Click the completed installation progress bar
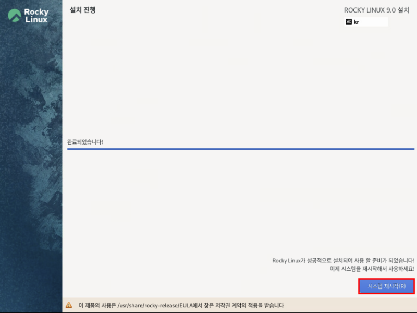This screenshot has height=313, width=417. pos(241,149)
